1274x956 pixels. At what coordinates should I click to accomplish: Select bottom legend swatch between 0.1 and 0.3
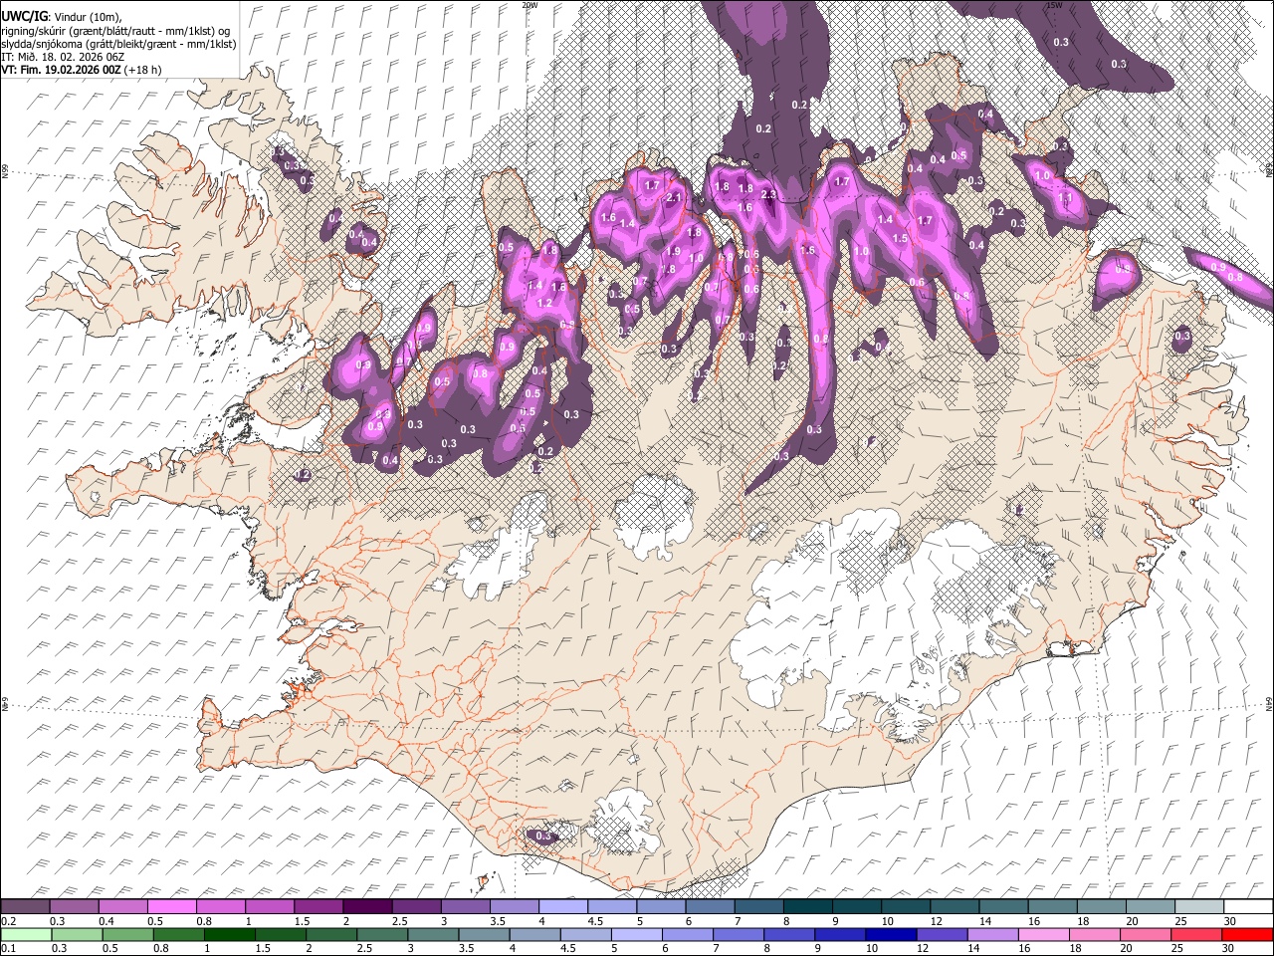coord(25,934)
